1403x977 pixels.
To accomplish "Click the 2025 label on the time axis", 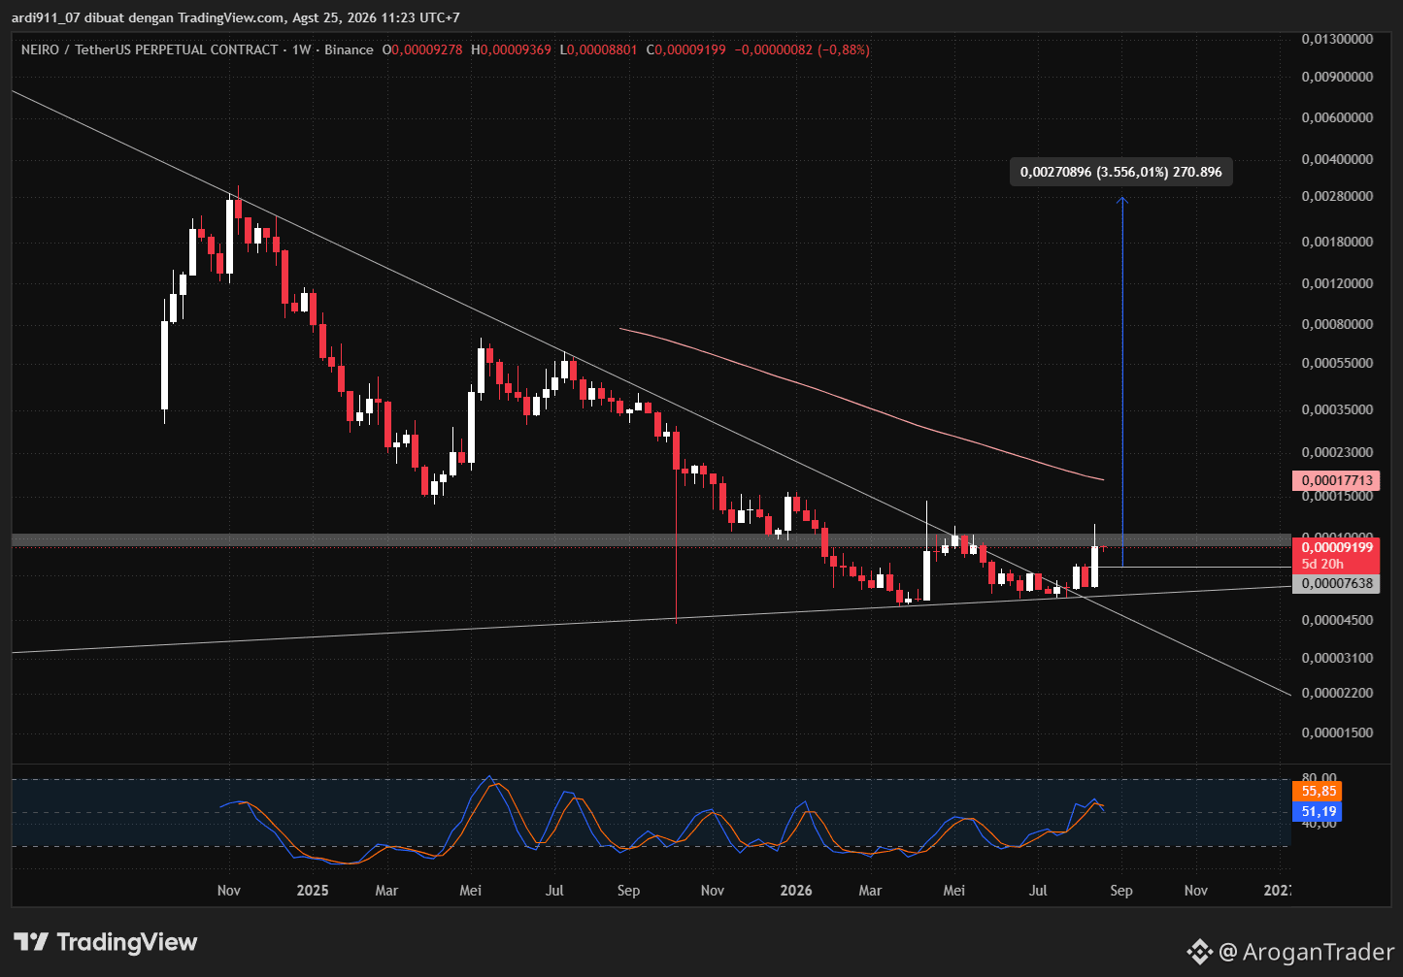I will click(x=313, y=891).
